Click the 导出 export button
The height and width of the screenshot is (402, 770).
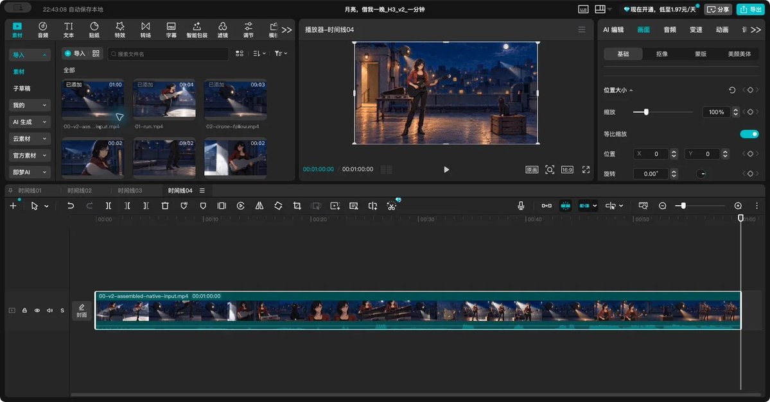(x=750, y=10)
